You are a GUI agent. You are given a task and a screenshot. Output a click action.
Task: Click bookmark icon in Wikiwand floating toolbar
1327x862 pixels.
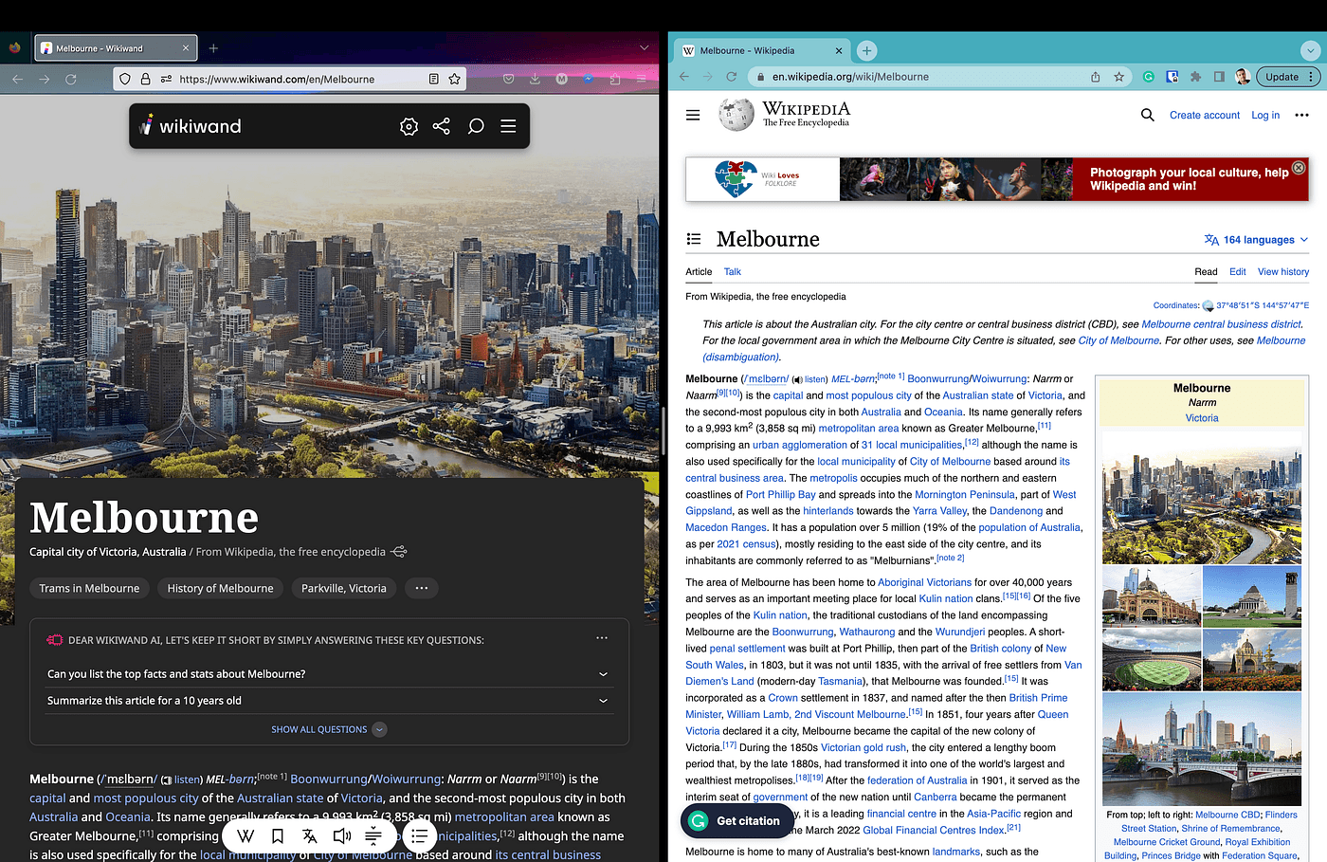[278, 835]
